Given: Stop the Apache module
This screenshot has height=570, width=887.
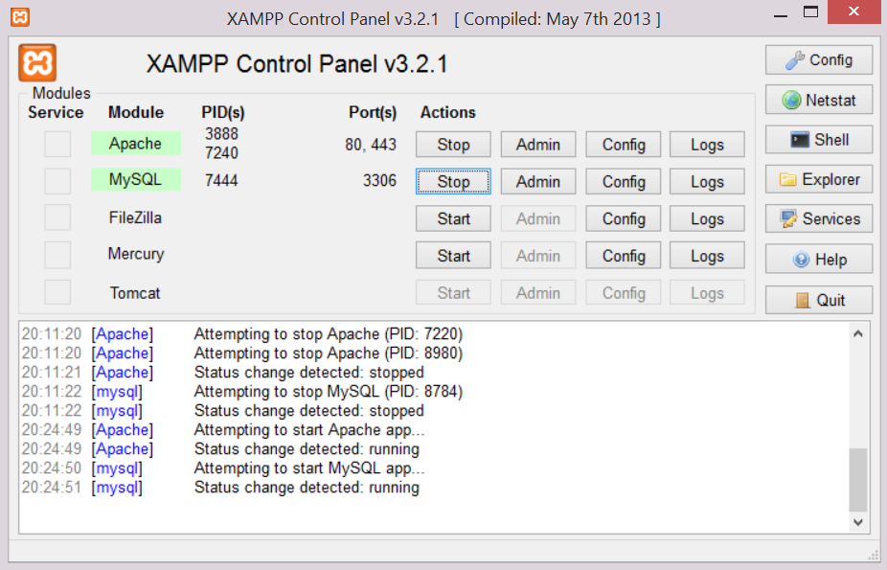Looking at the screenshot, I should click(x=453, y=145).
